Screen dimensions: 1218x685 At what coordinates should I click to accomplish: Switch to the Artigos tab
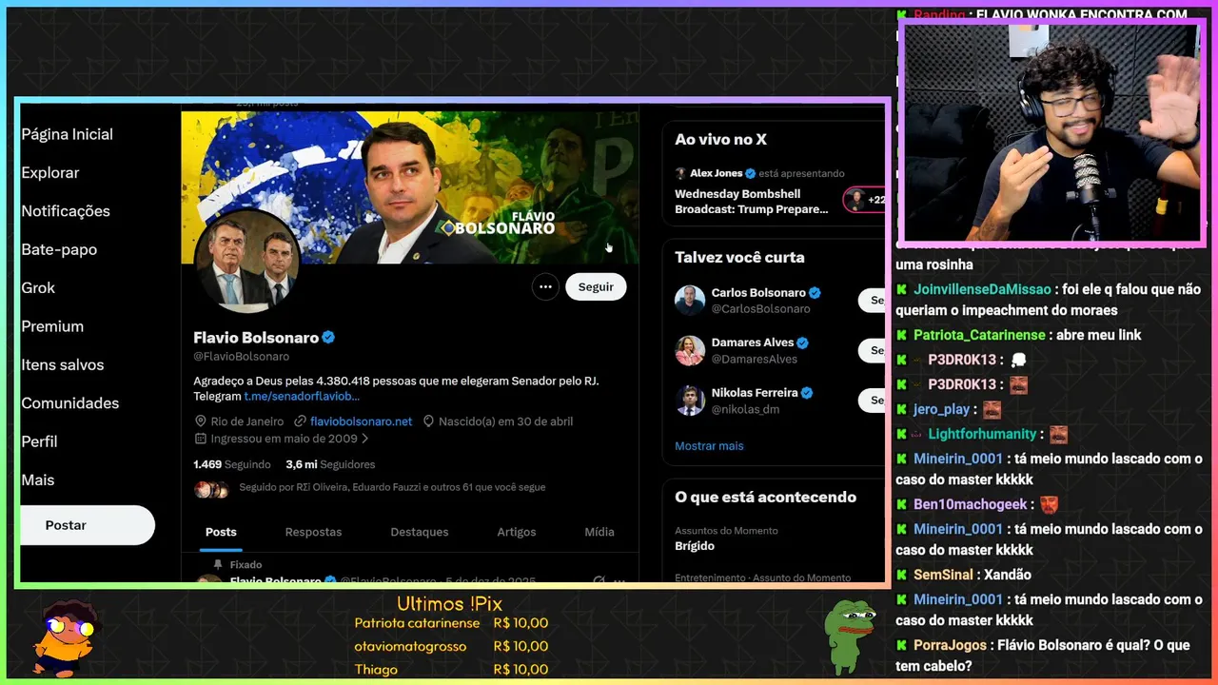[x=517, y=532]
